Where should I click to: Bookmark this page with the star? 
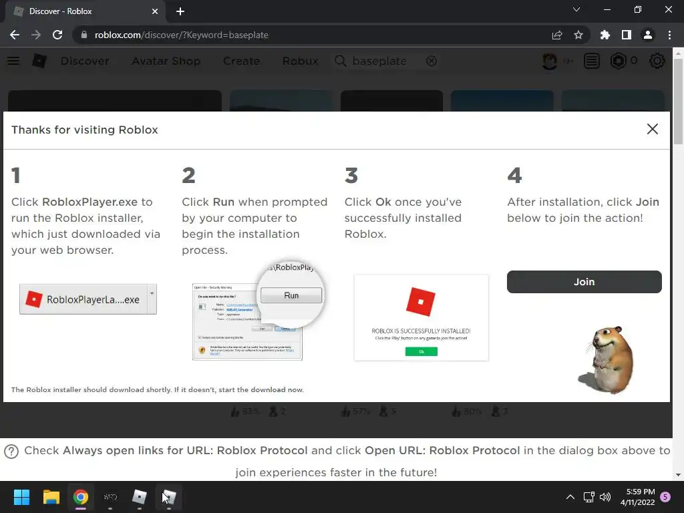(x=578, y=35)
